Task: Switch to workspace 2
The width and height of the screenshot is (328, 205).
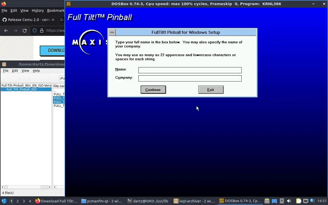Action: point(17,201)
